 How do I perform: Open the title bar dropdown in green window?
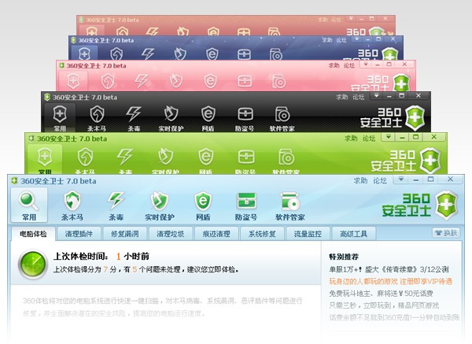coord(389,137)
